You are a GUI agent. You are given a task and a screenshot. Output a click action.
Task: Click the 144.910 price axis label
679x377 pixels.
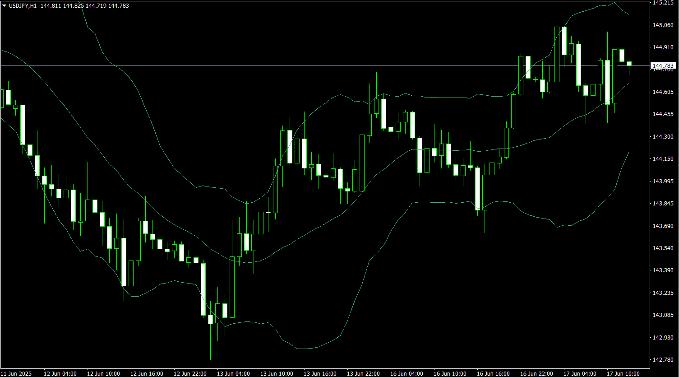(663, 47)
